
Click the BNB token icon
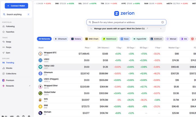click(x=40, y=107)
